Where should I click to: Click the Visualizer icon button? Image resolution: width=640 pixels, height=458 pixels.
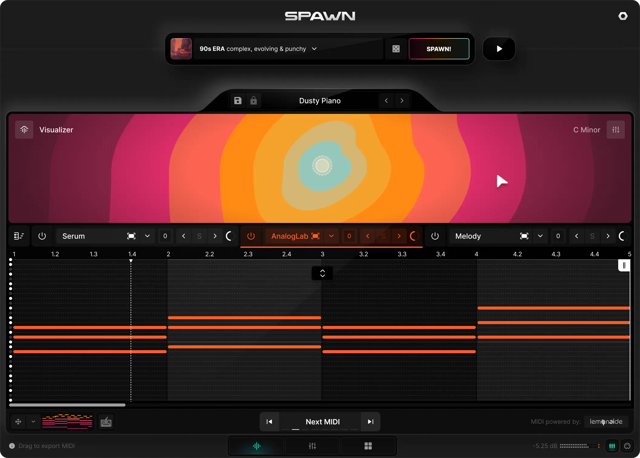[x=24, y=130]
